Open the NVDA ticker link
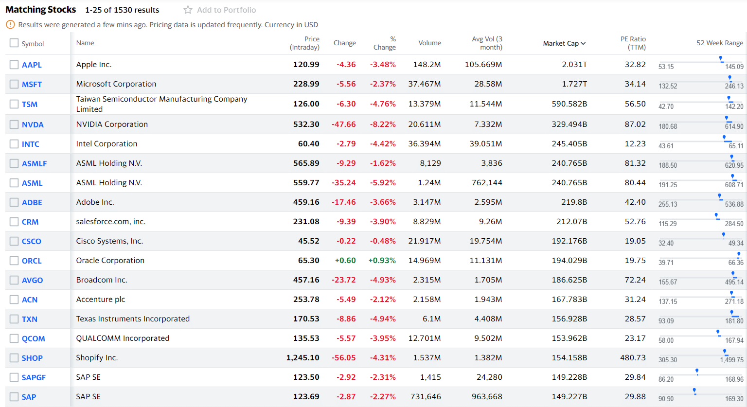The height and width of the screenshot is (407, 747). (x=33, y=124)
